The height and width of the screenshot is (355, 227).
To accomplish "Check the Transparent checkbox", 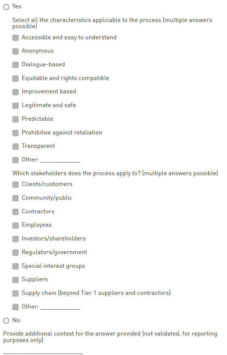I will (x=15, y=146).
